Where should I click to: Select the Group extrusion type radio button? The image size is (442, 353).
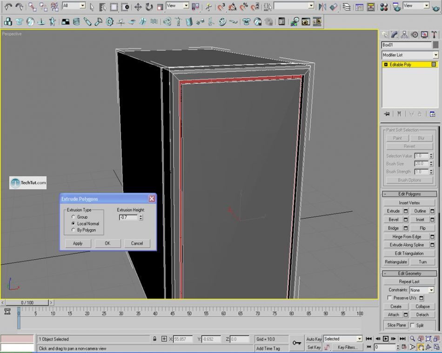pos(74,217)
